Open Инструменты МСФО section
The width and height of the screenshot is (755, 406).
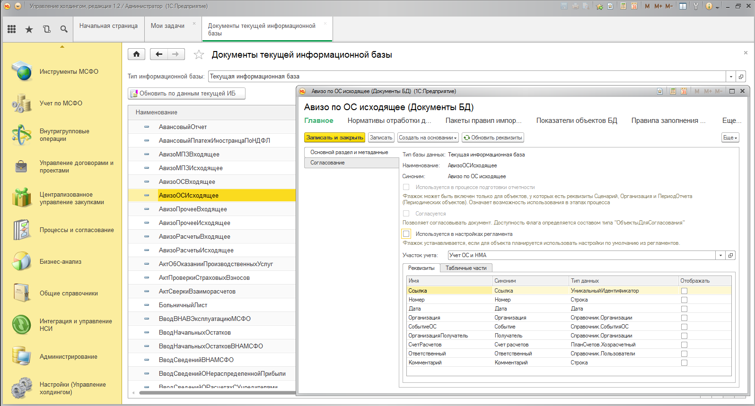click(62, 71)
